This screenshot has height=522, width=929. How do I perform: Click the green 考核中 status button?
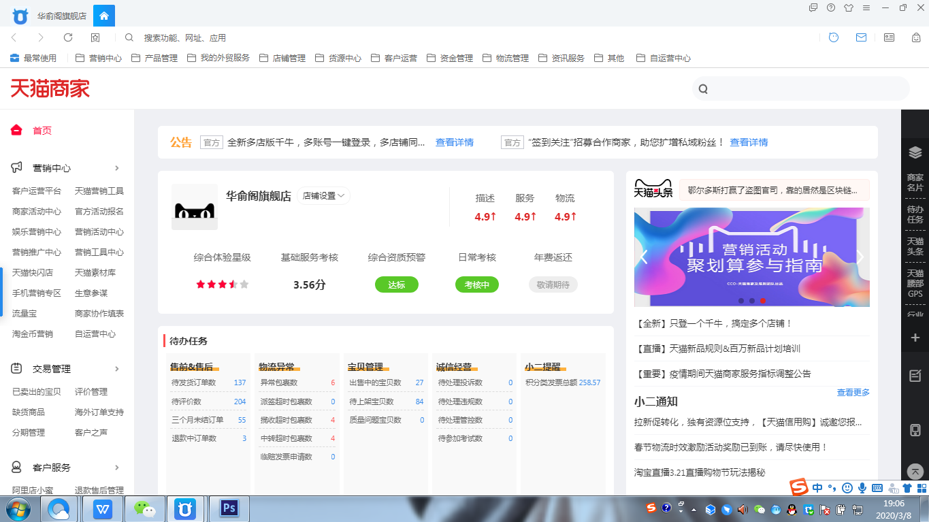coord(477,284)
